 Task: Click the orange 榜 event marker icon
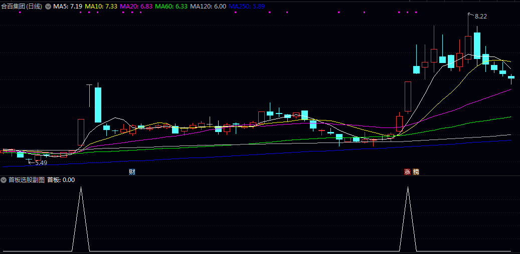pos(416,172)
